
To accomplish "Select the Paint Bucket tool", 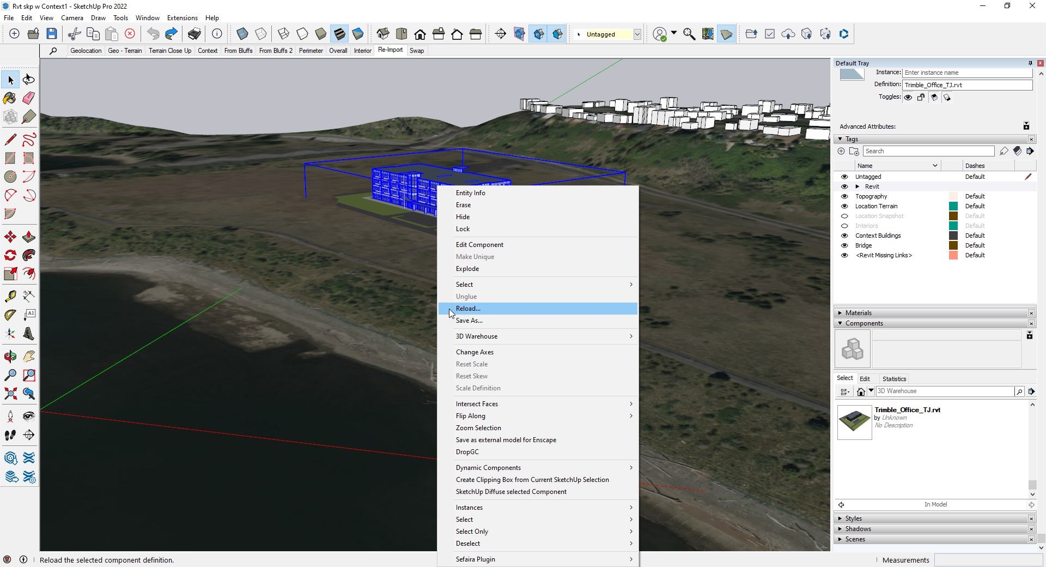I will 10,98.
